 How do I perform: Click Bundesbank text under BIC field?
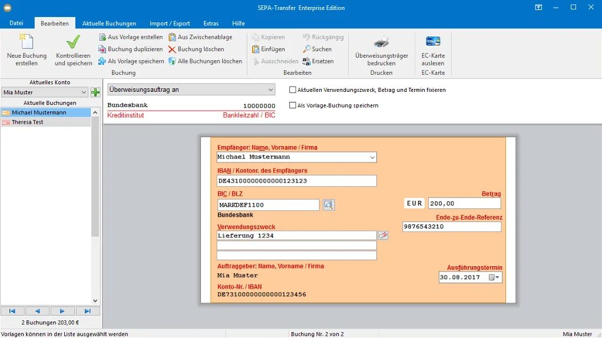click(x=236, y=215)
